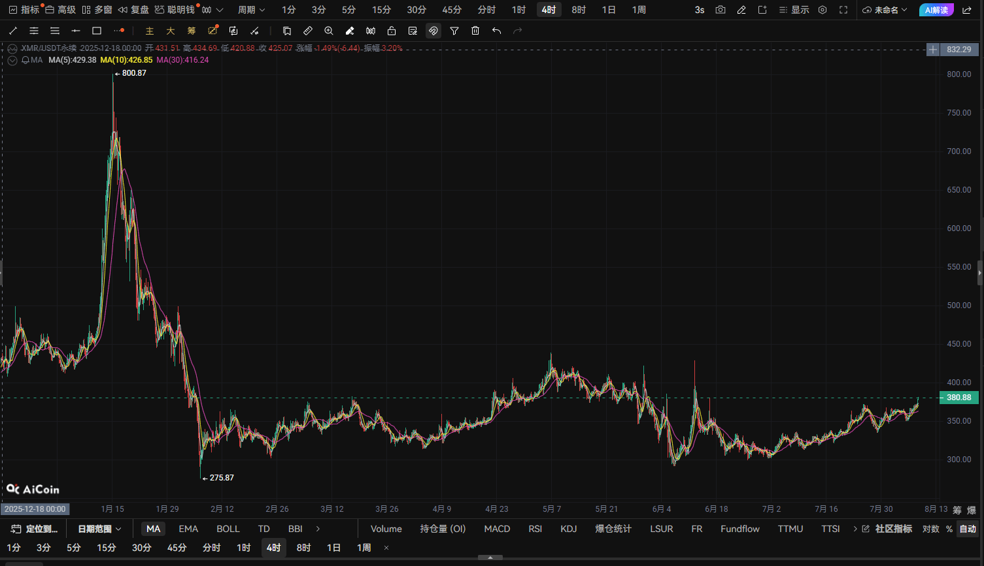
Task: Toggle the 3s refresh interval
Action: (x=700, y=10)
